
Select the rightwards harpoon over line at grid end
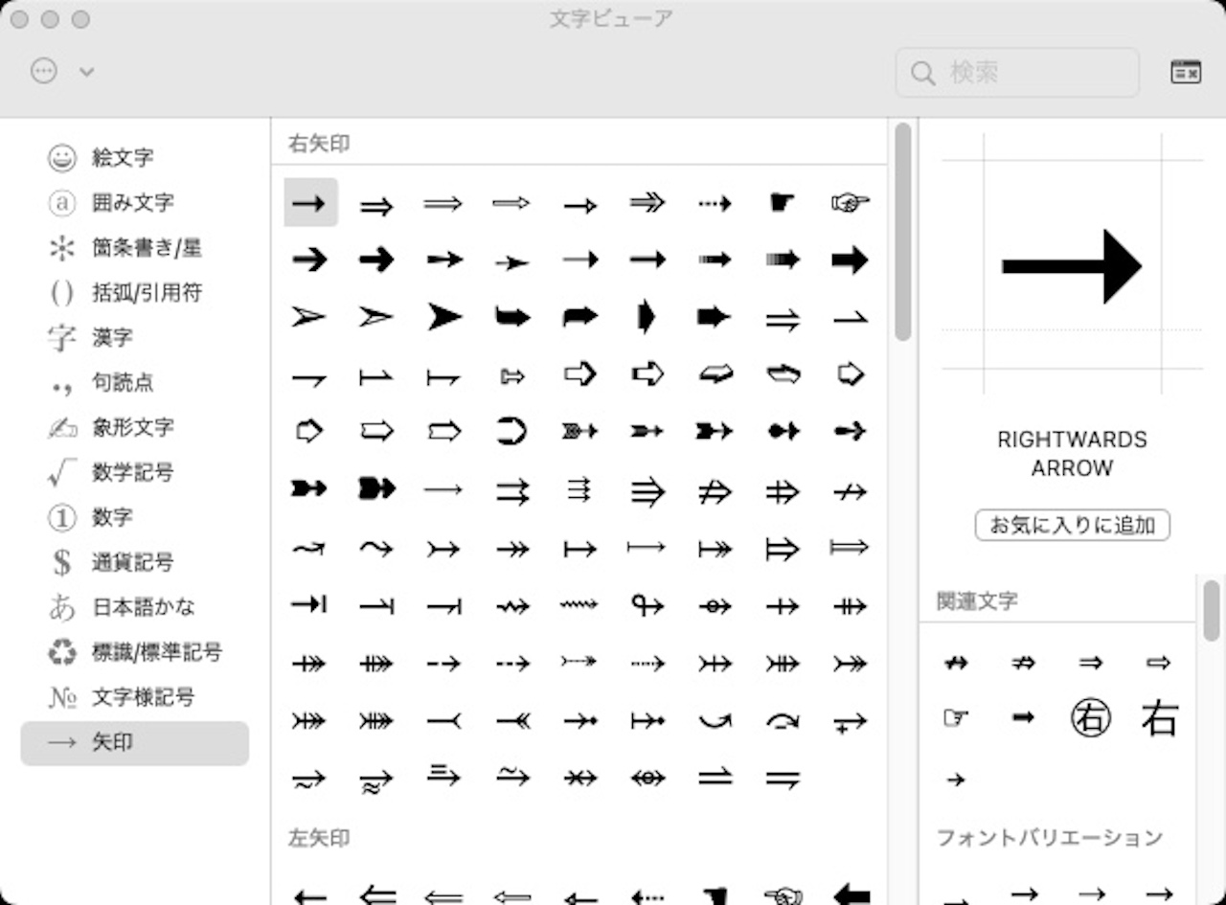[783, 780]
